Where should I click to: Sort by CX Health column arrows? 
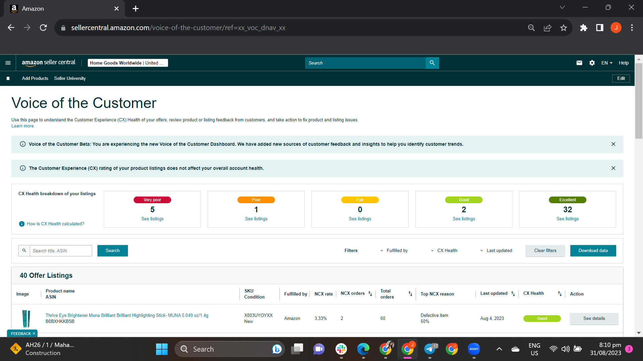tap(559, 293)
